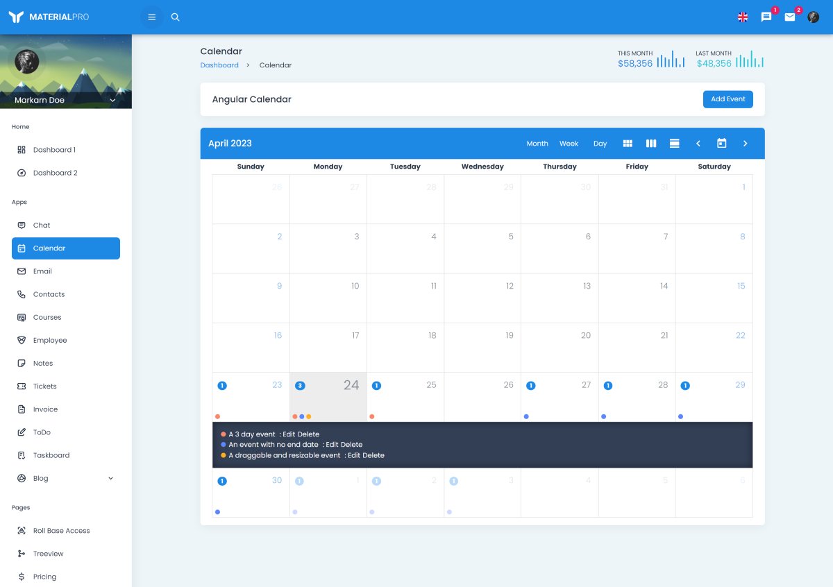Screen dimensions: 833x587
Task: Expand the Blog submenu in sidebar
Action: pos(110,478)
